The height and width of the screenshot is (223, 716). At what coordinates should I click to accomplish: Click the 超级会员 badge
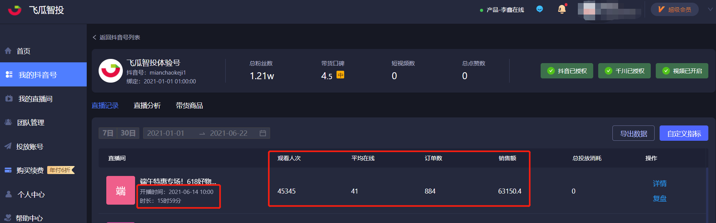click(x=675, y=10)
